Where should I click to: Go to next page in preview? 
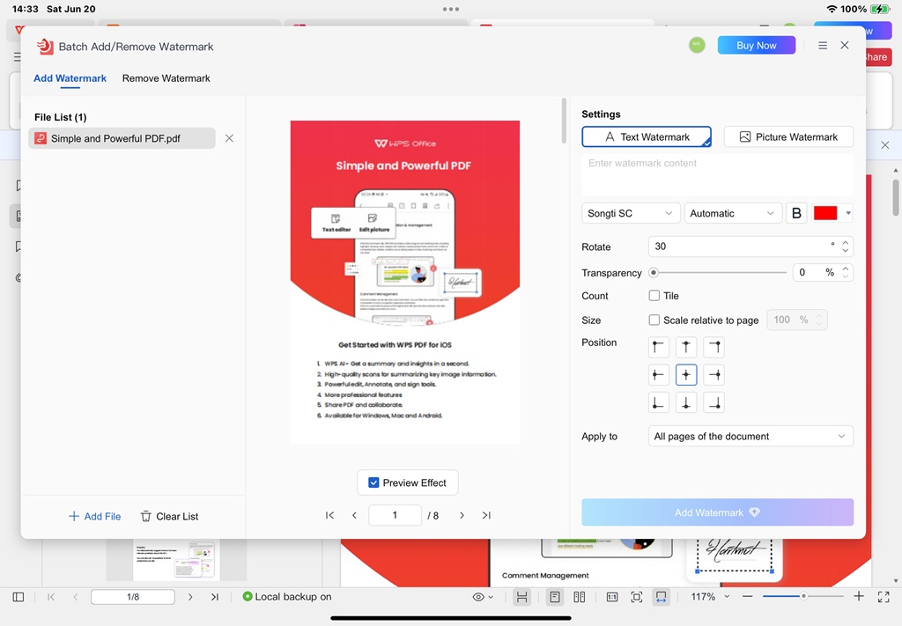(x=462, y=515)
